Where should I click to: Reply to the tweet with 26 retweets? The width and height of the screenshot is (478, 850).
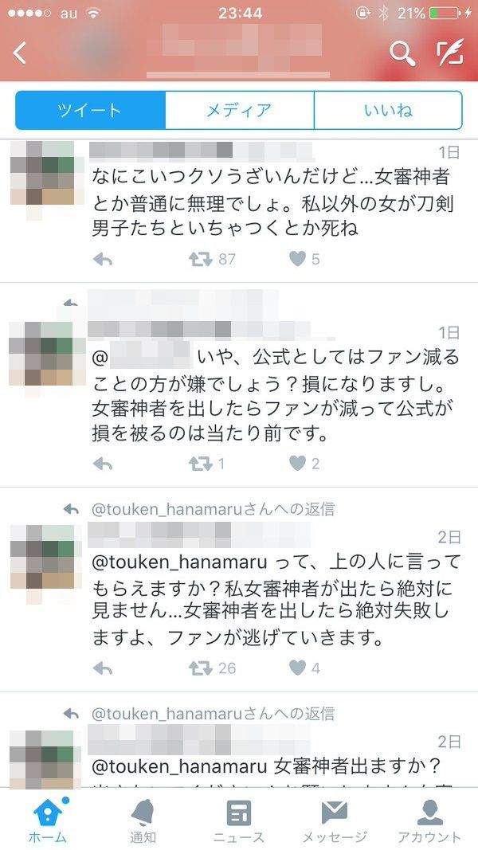[x=103, y=668]
